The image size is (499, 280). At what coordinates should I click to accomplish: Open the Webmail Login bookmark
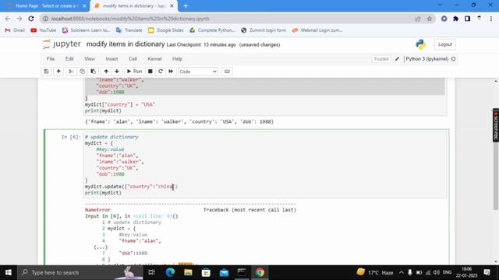[317, 30]
